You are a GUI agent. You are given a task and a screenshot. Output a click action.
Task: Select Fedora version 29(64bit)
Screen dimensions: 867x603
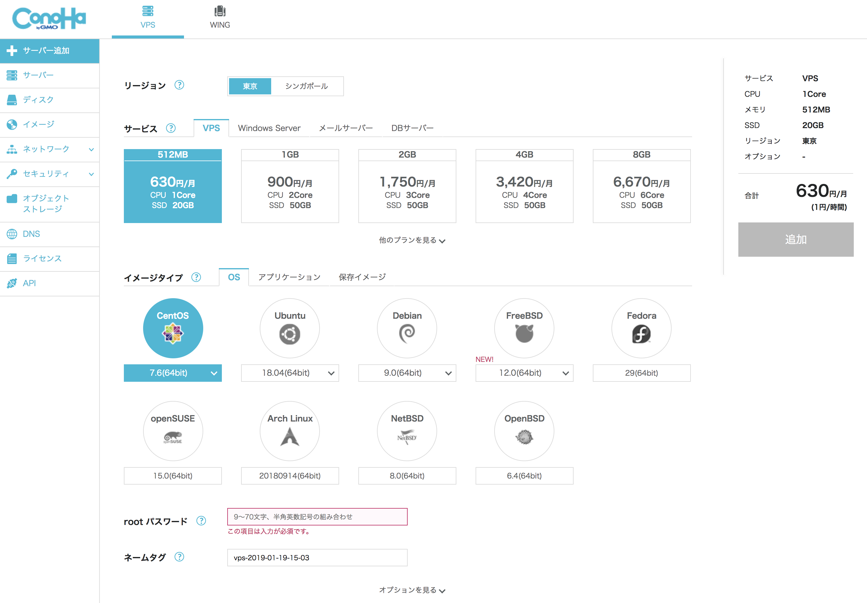pos(642,373)
